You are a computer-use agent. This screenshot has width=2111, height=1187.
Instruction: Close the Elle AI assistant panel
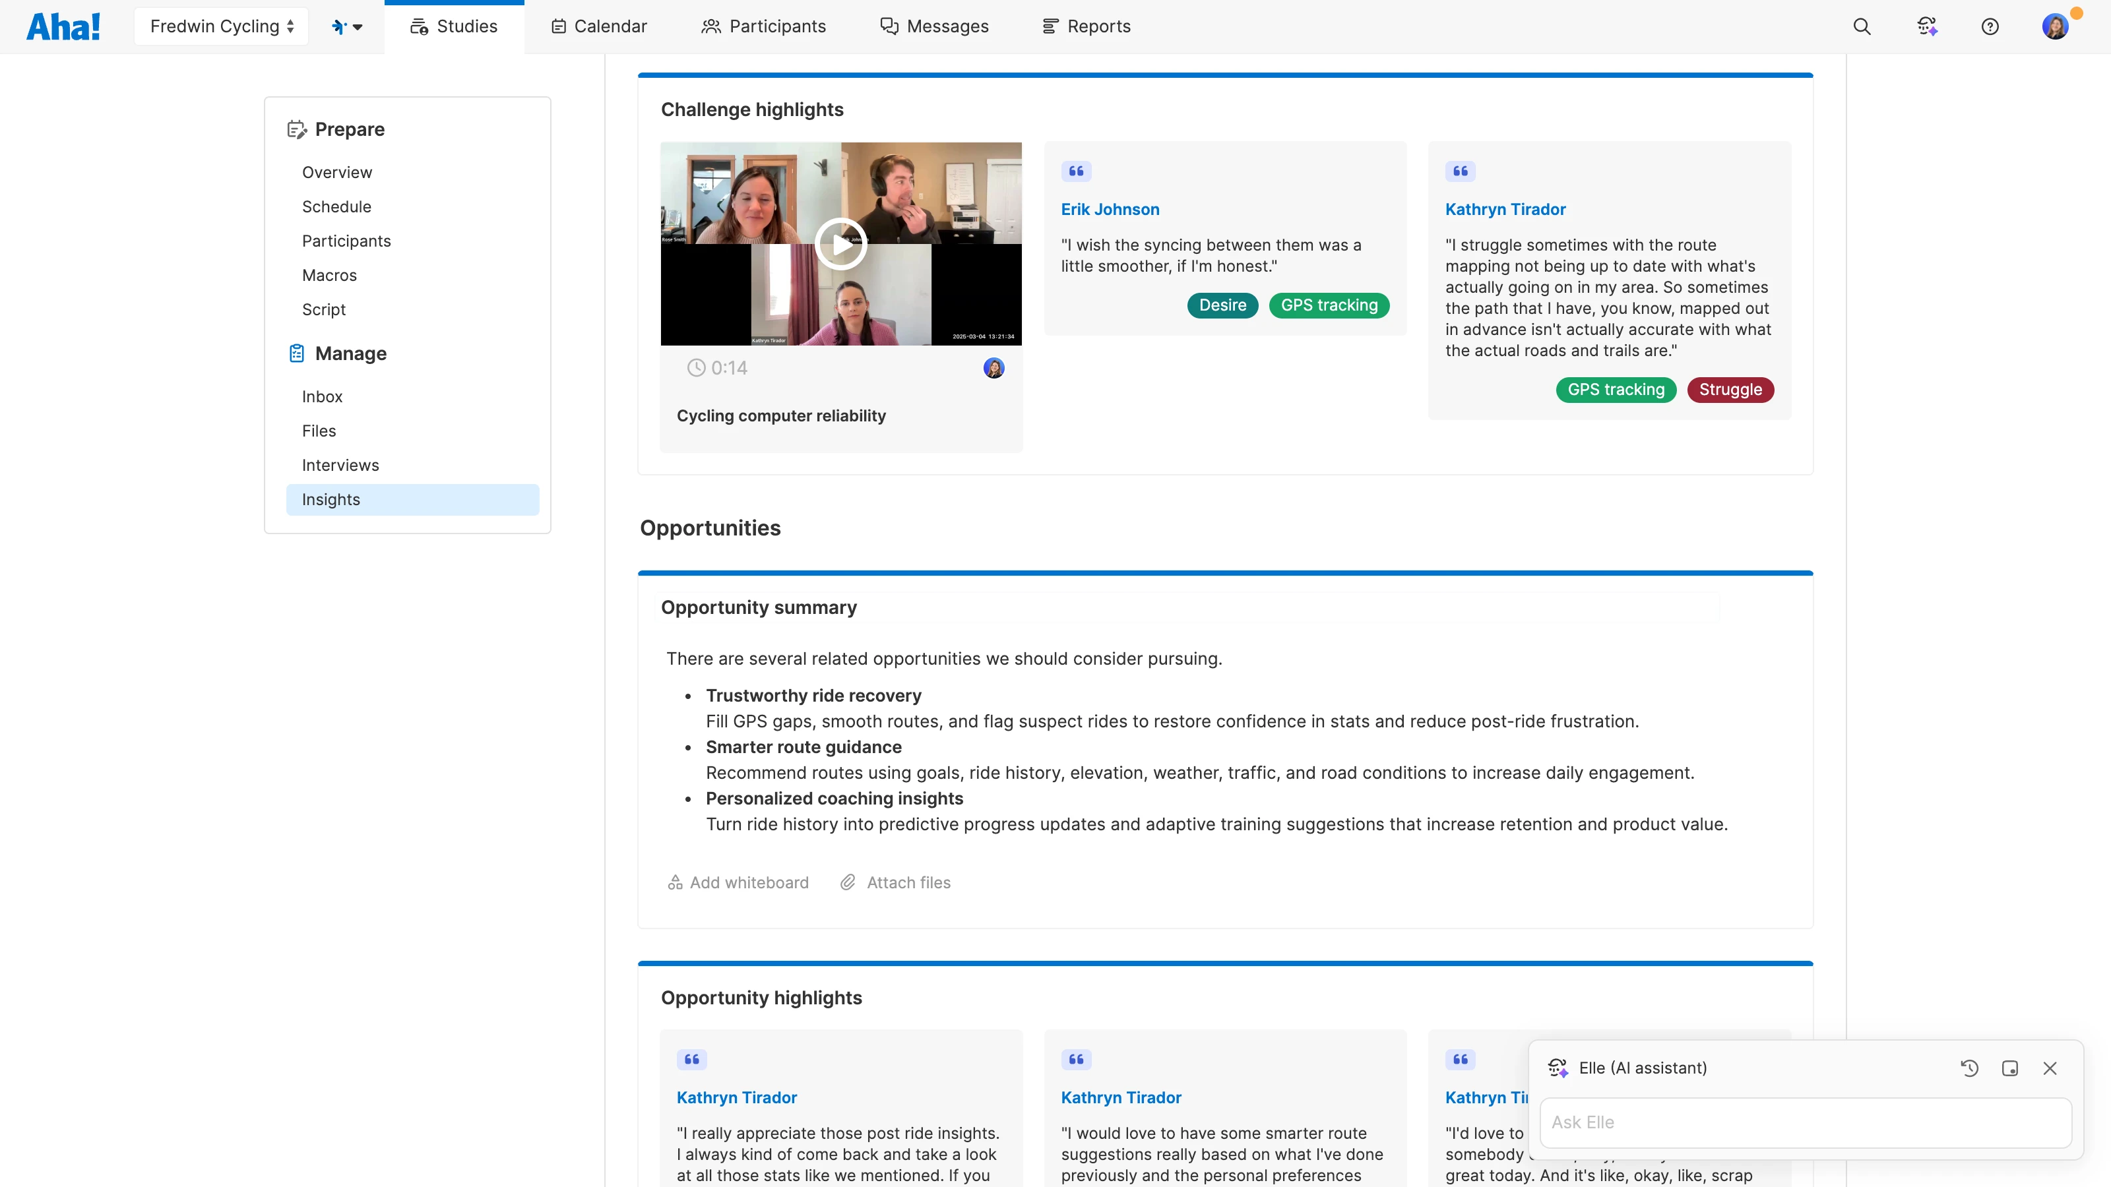(2050, 1068)
